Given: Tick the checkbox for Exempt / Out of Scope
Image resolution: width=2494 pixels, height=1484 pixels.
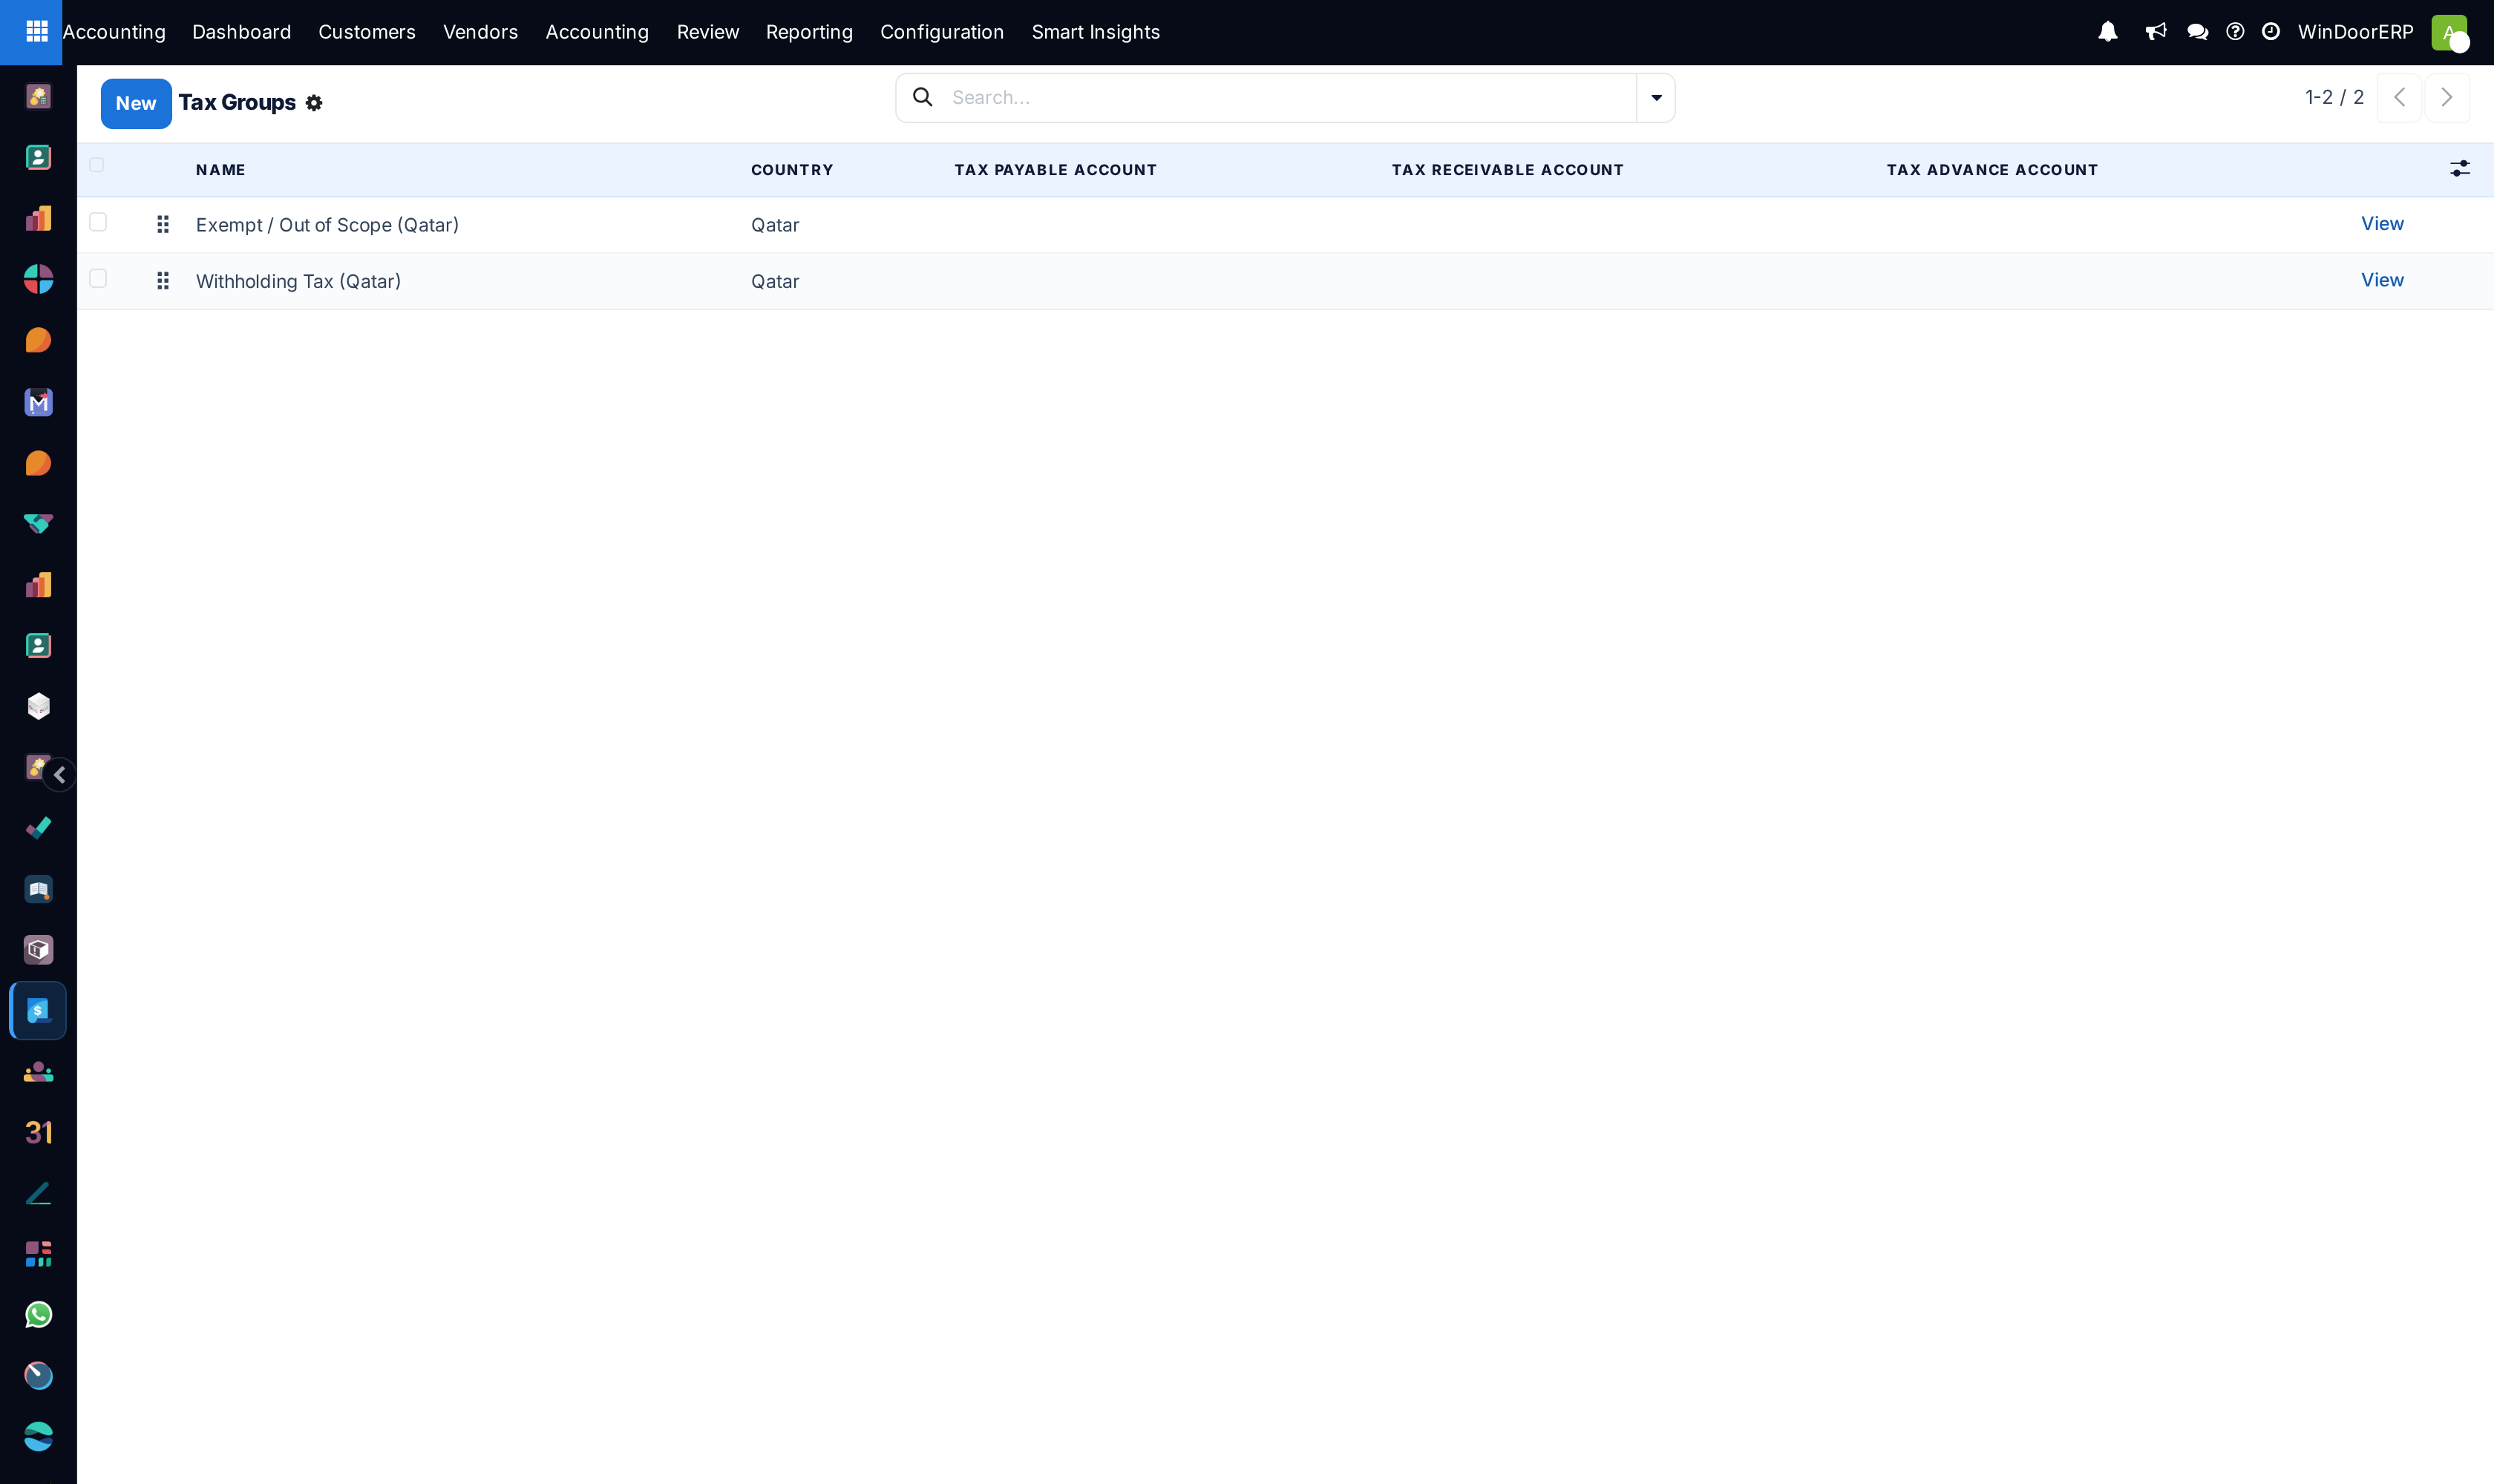Looking at the screenshot, I should point(98,222).
